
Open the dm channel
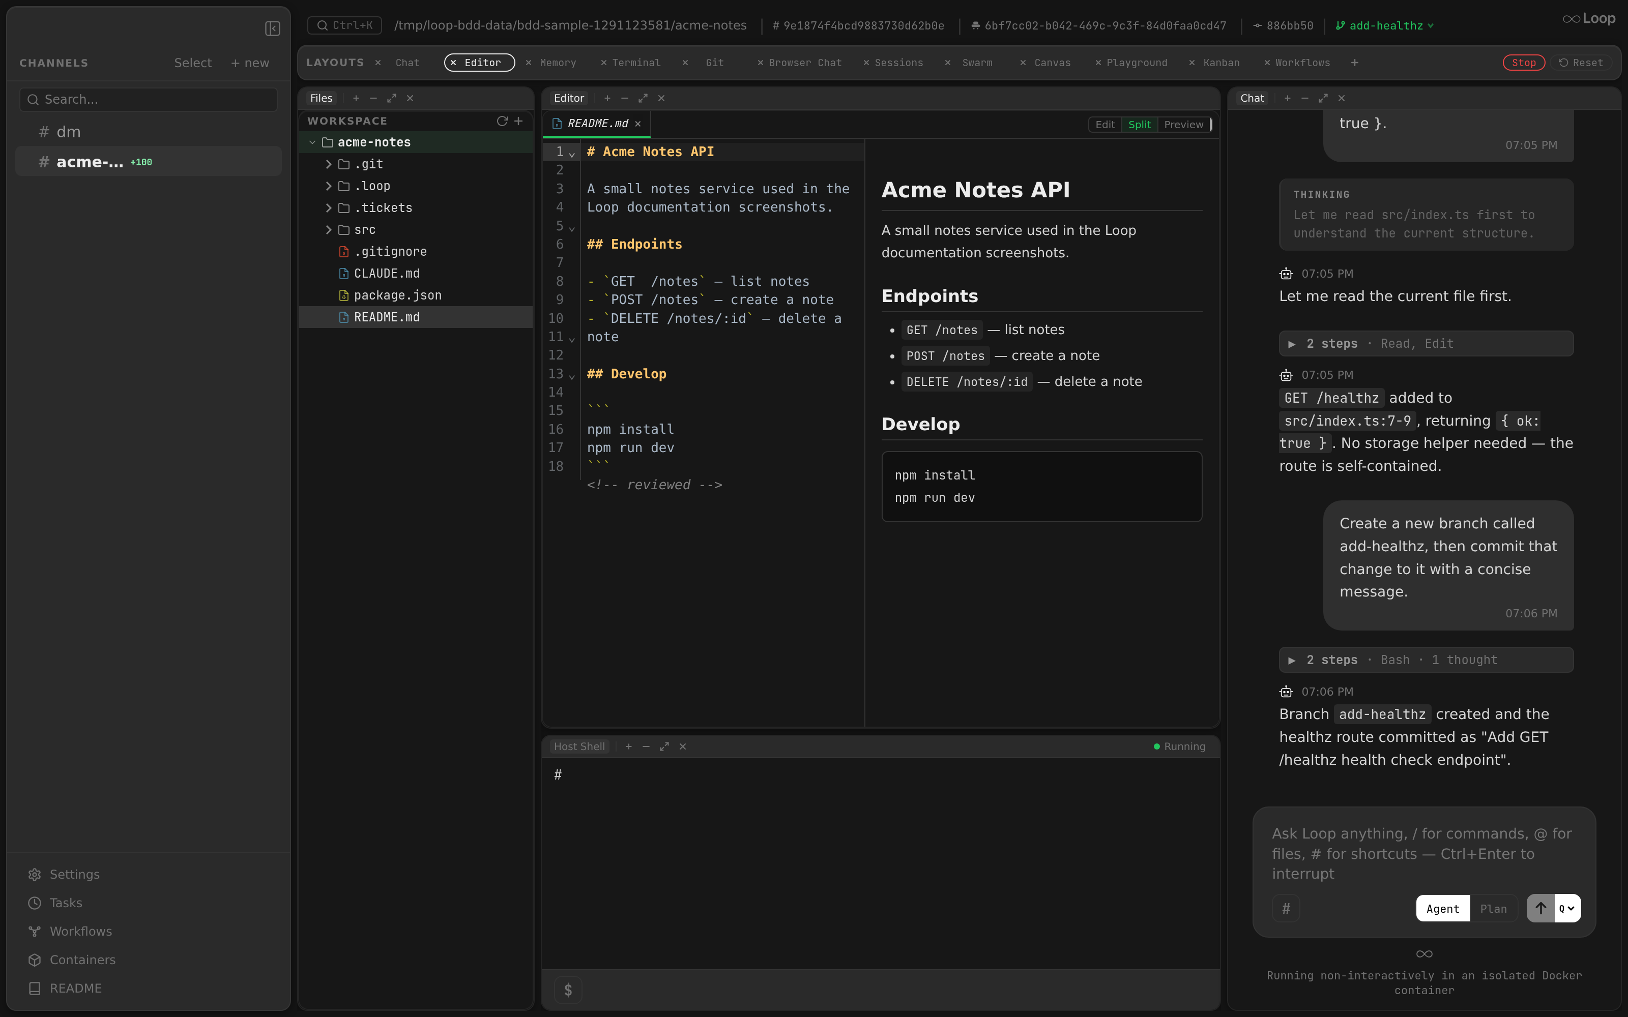tap(148, 132)
